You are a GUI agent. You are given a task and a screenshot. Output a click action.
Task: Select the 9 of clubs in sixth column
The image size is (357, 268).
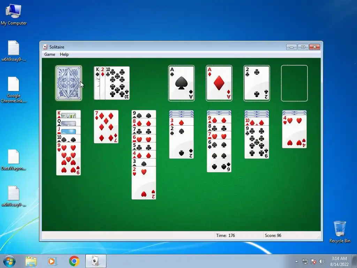pyautogui.click(x=257, y=142)
